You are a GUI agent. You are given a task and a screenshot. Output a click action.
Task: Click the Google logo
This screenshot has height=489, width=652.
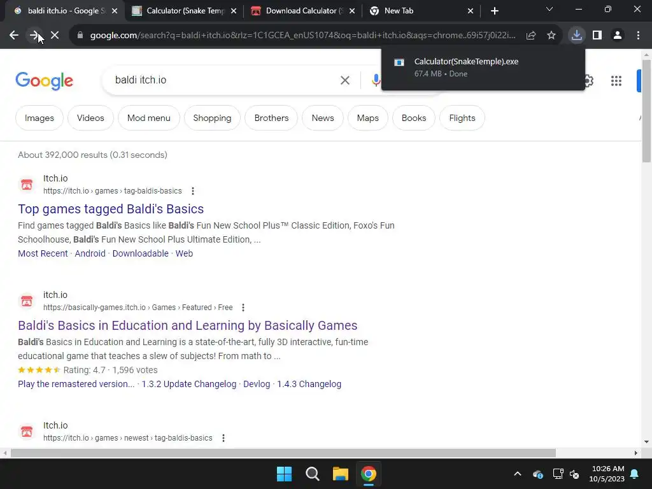(x=45, y=81)
